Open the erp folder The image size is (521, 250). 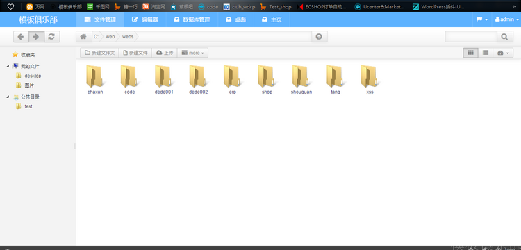pos(233,80)
